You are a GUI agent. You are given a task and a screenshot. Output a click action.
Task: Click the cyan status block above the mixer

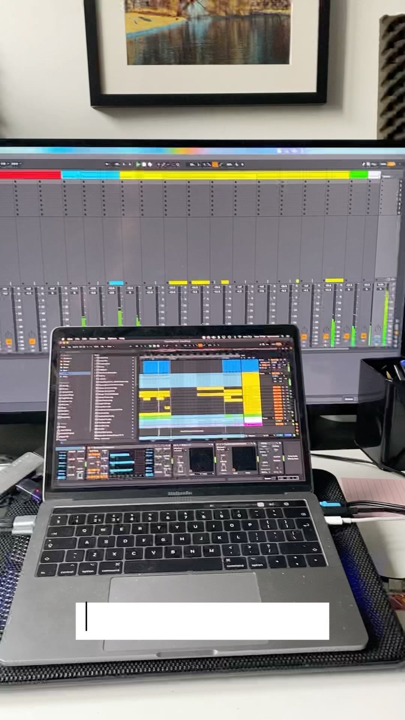point(116,283)
